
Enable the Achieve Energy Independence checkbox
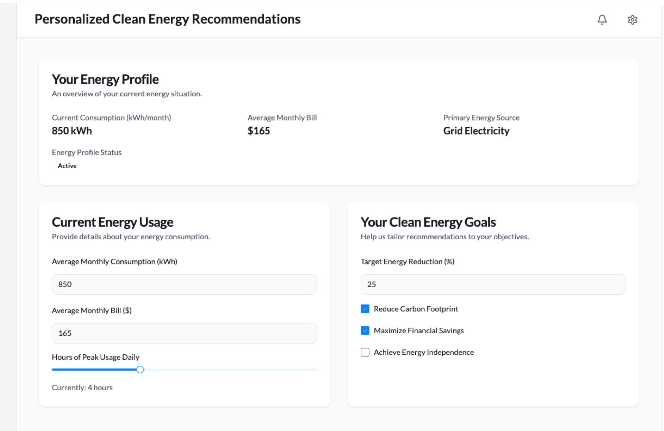[365, 352]
